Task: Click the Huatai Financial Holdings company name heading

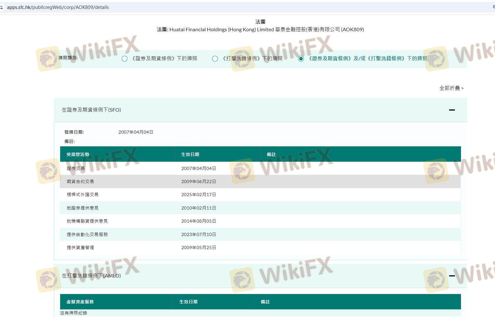Action: [x=260, y=29]
